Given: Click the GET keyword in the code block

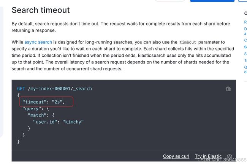Looking at the screenshot, I should click(21, 89).
